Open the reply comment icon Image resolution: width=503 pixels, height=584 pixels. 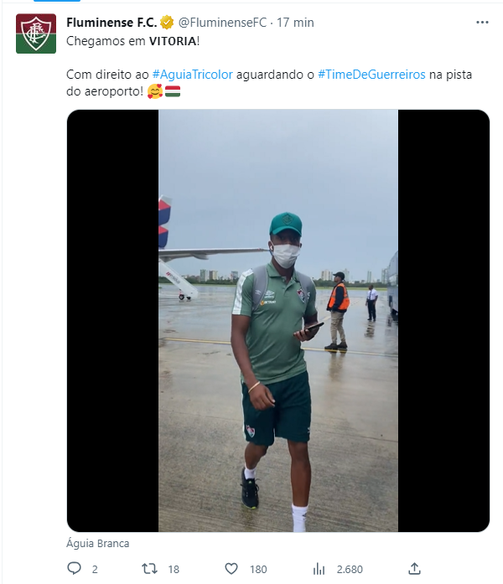click(74, 568)
